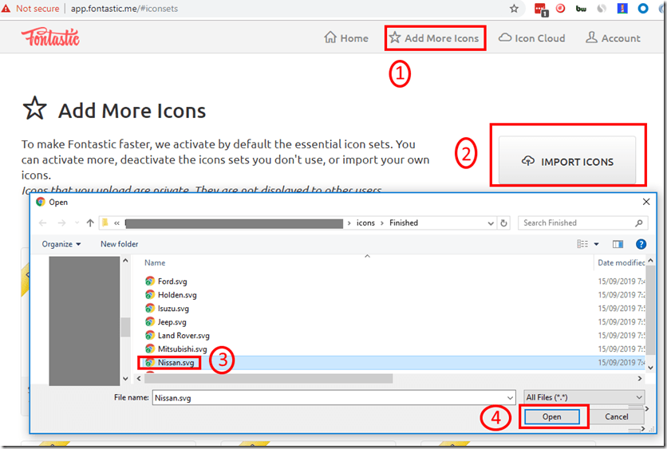667x449 pixels.
Task: Click the File name input field
Action: [x=327, y=396]
